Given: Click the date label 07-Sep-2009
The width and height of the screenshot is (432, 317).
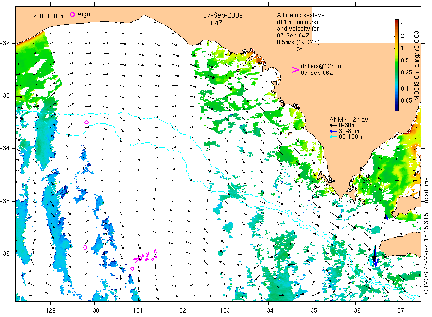Looking at the screenshot, I should point(223,15).
